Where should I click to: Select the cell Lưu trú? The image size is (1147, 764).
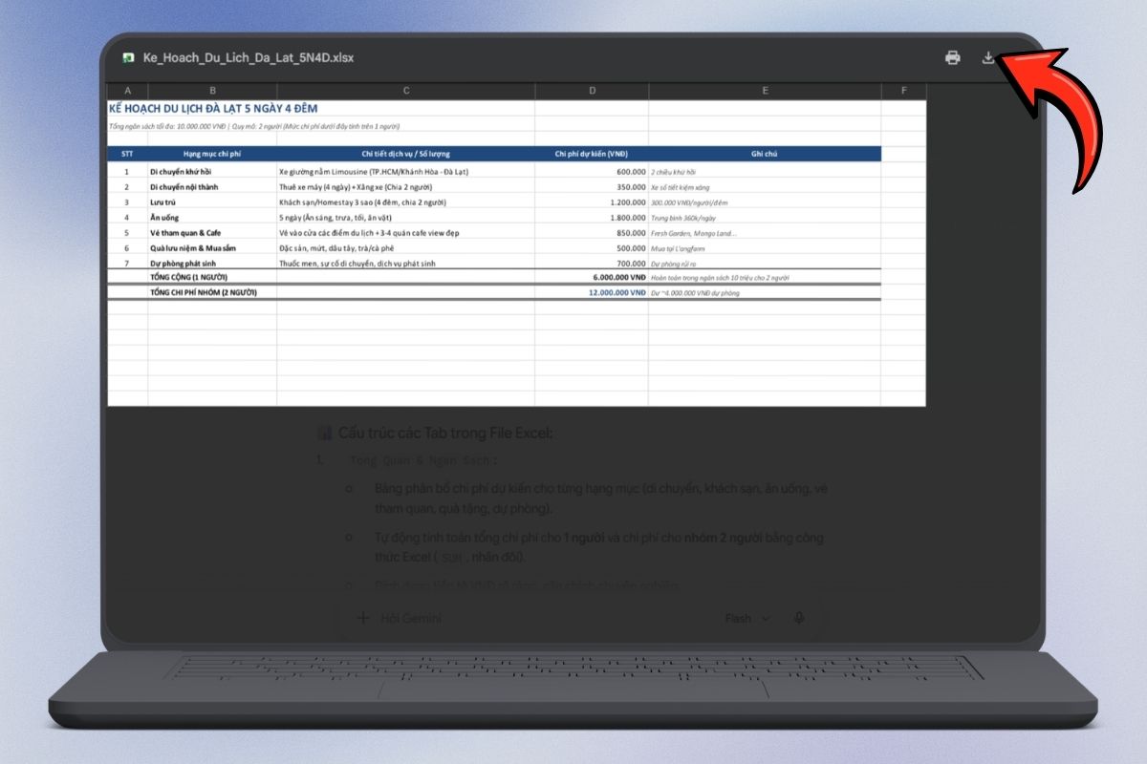click(x=212, y=202)
